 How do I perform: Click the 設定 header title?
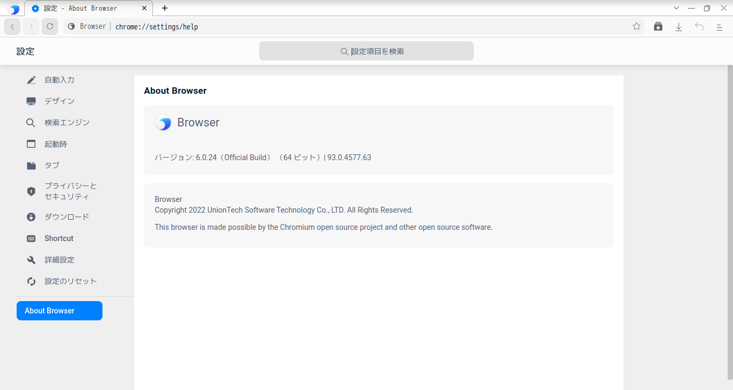tap(26, 51)
